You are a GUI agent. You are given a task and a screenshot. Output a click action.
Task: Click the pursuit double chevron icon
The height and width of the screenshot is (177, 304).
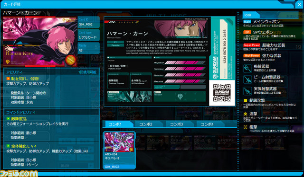(245, 114)
